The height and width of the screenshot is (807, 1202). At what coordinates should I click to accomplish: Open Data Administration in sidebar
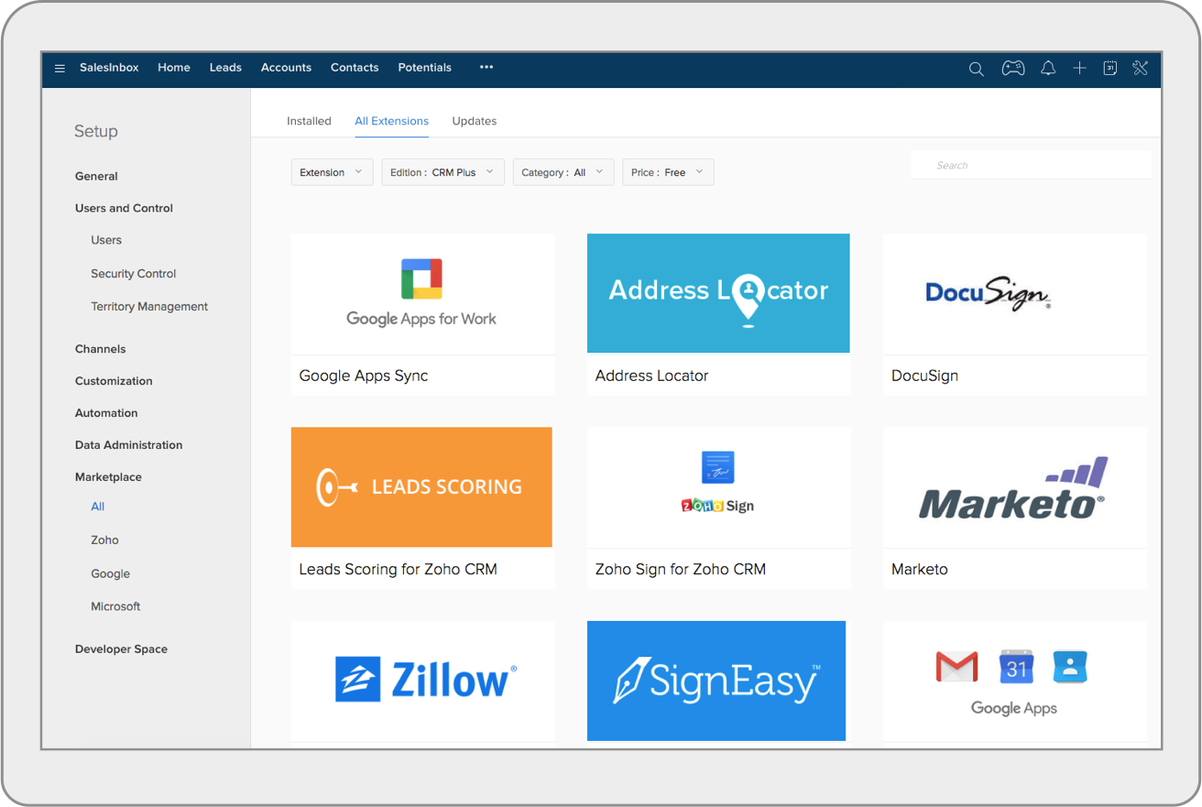[128, 445]
